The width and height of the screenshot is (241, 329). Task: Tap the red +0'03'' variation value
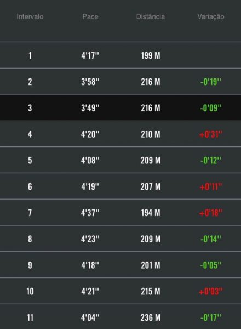[x=211, y=292]
